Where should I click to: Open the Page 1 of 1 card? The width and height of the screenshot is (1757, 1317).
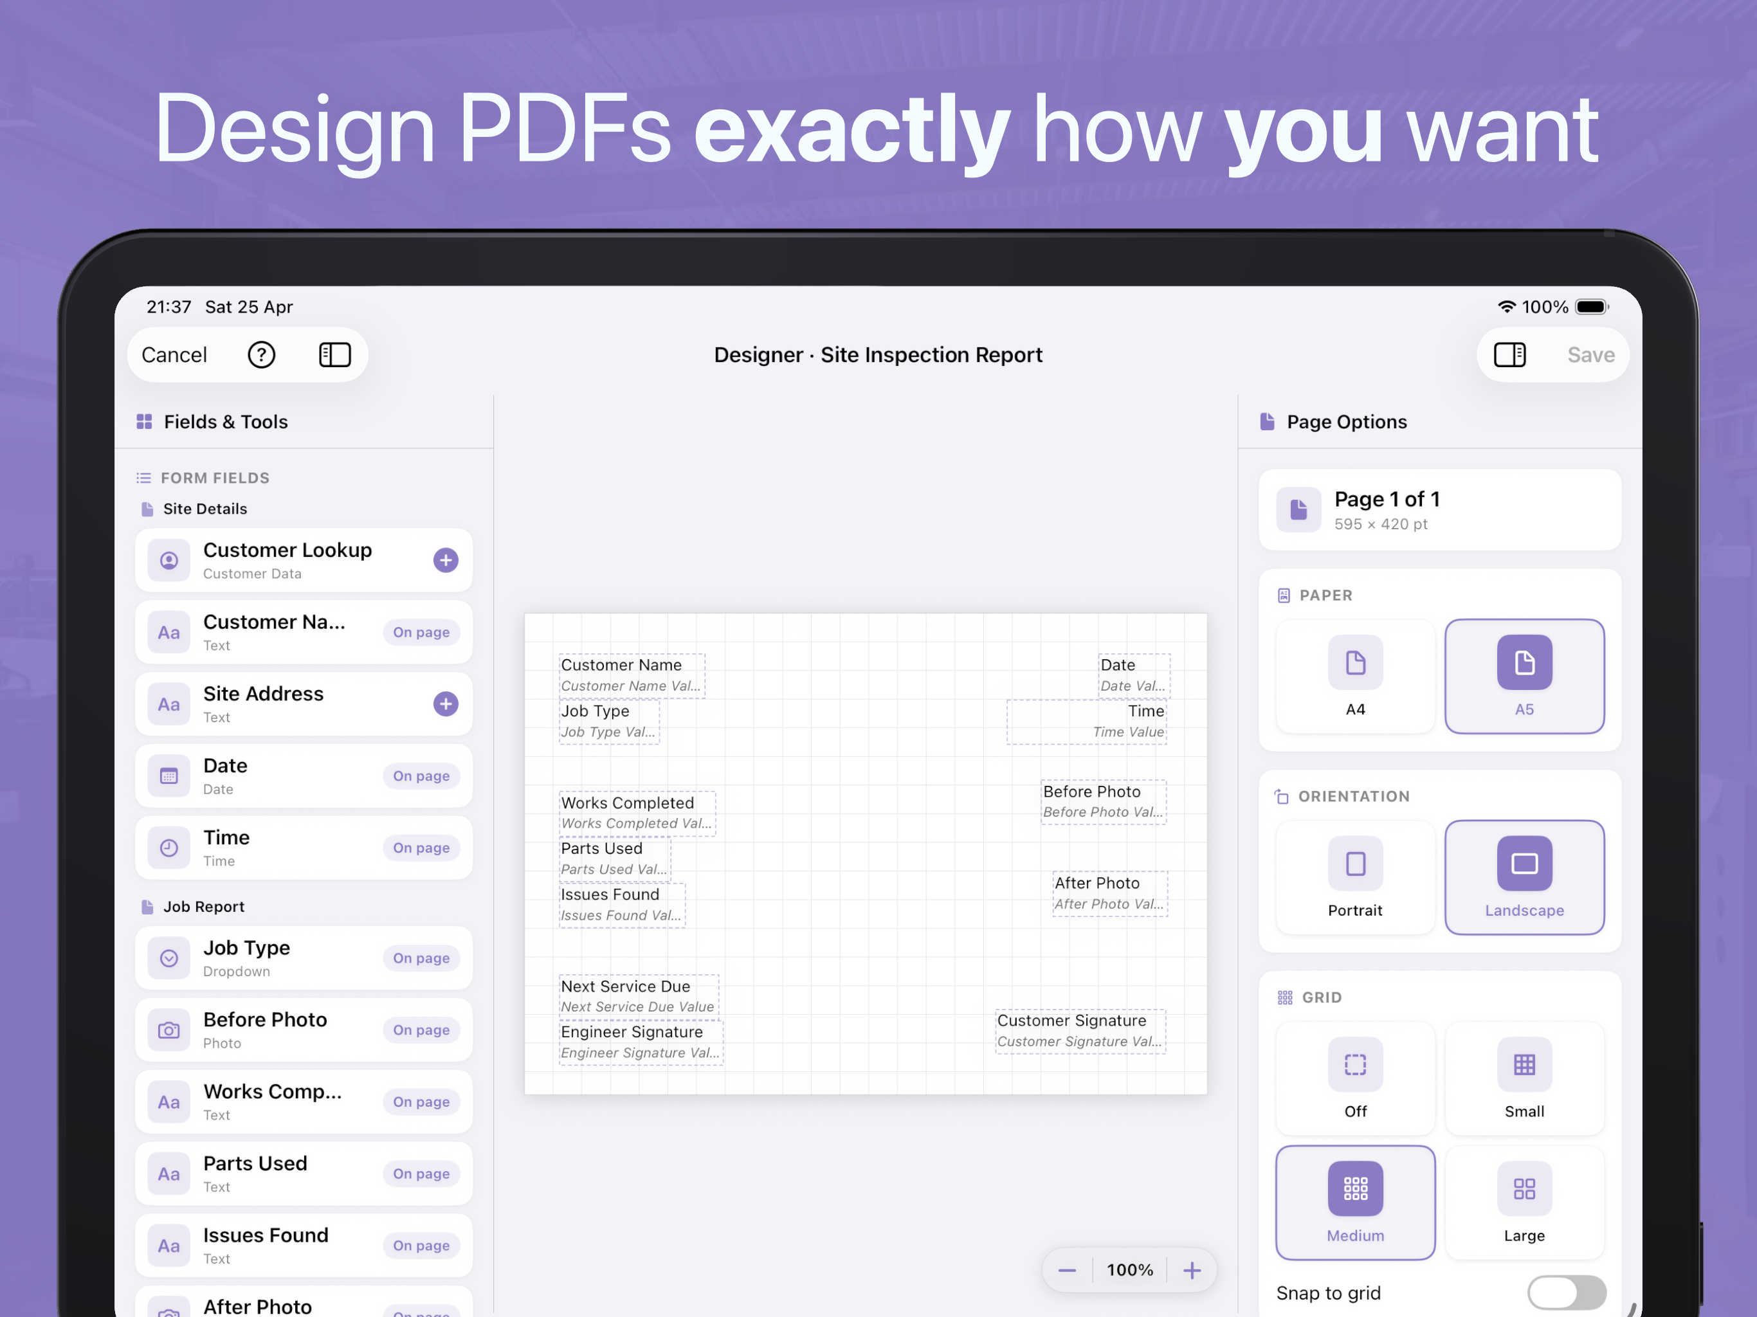tap(1439, 510)
